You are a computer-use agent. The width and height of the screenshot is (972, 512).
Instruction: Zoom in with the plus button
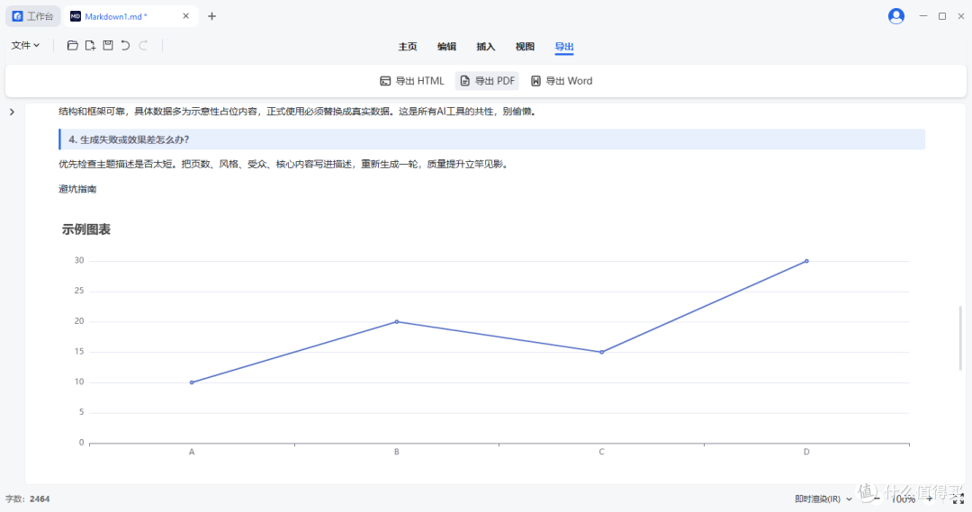pos(929,499)
